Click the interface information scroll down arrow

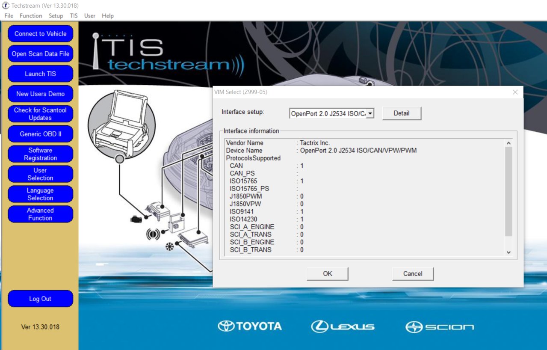(509, 252)
